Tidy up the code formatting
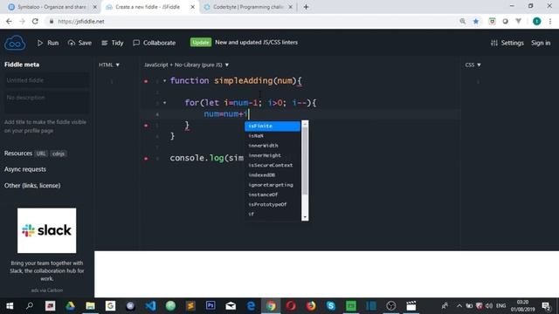The image size is (559, 314). click(113, 43)
